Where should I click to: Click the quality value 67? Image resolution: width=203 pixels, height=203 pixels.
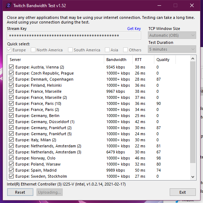pyautogui.click(x=159, y=152)
